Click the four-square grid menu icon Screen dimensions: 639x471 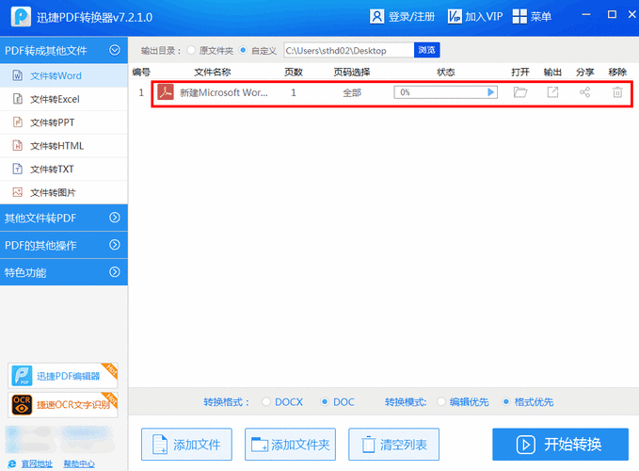click(x=519, y=17)
